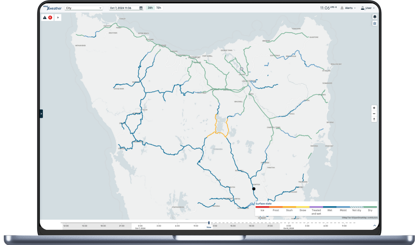Click the red alert count badge
Image resolution: width=415 pixels, height=245 pixels.
pyautogui.click(x=50, y=17)
